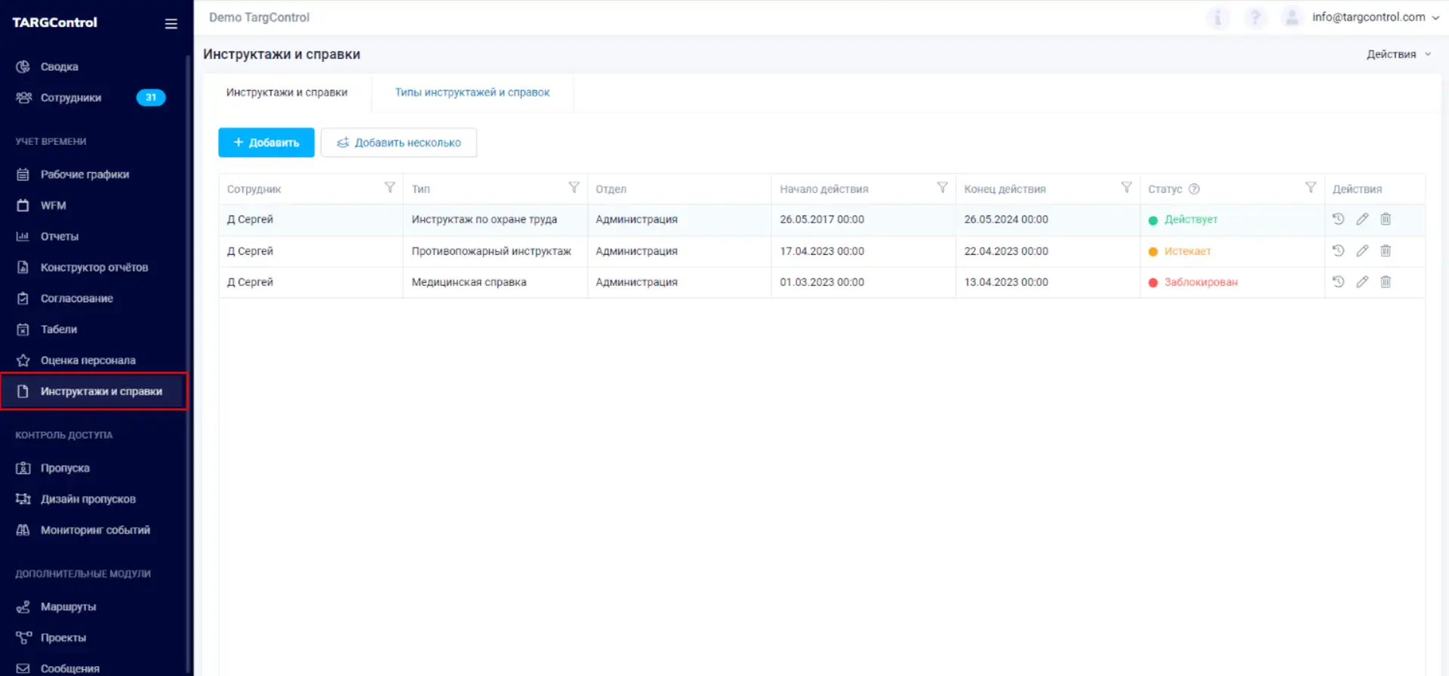Open Отчеты in the sidebar

[94, 236]
